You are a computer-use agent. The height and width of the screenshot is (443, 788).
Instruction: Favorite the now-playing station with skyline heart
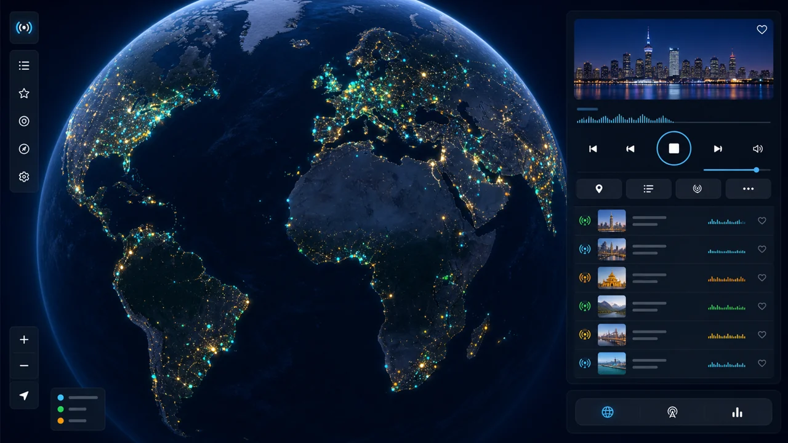point(762,30)
